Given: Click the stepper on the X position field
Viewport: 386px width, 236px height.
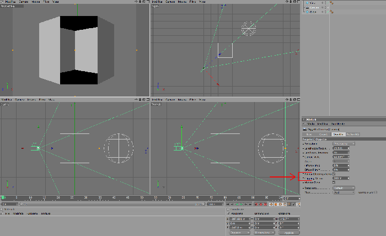Looking at the screenshot, I should point(249,219).
